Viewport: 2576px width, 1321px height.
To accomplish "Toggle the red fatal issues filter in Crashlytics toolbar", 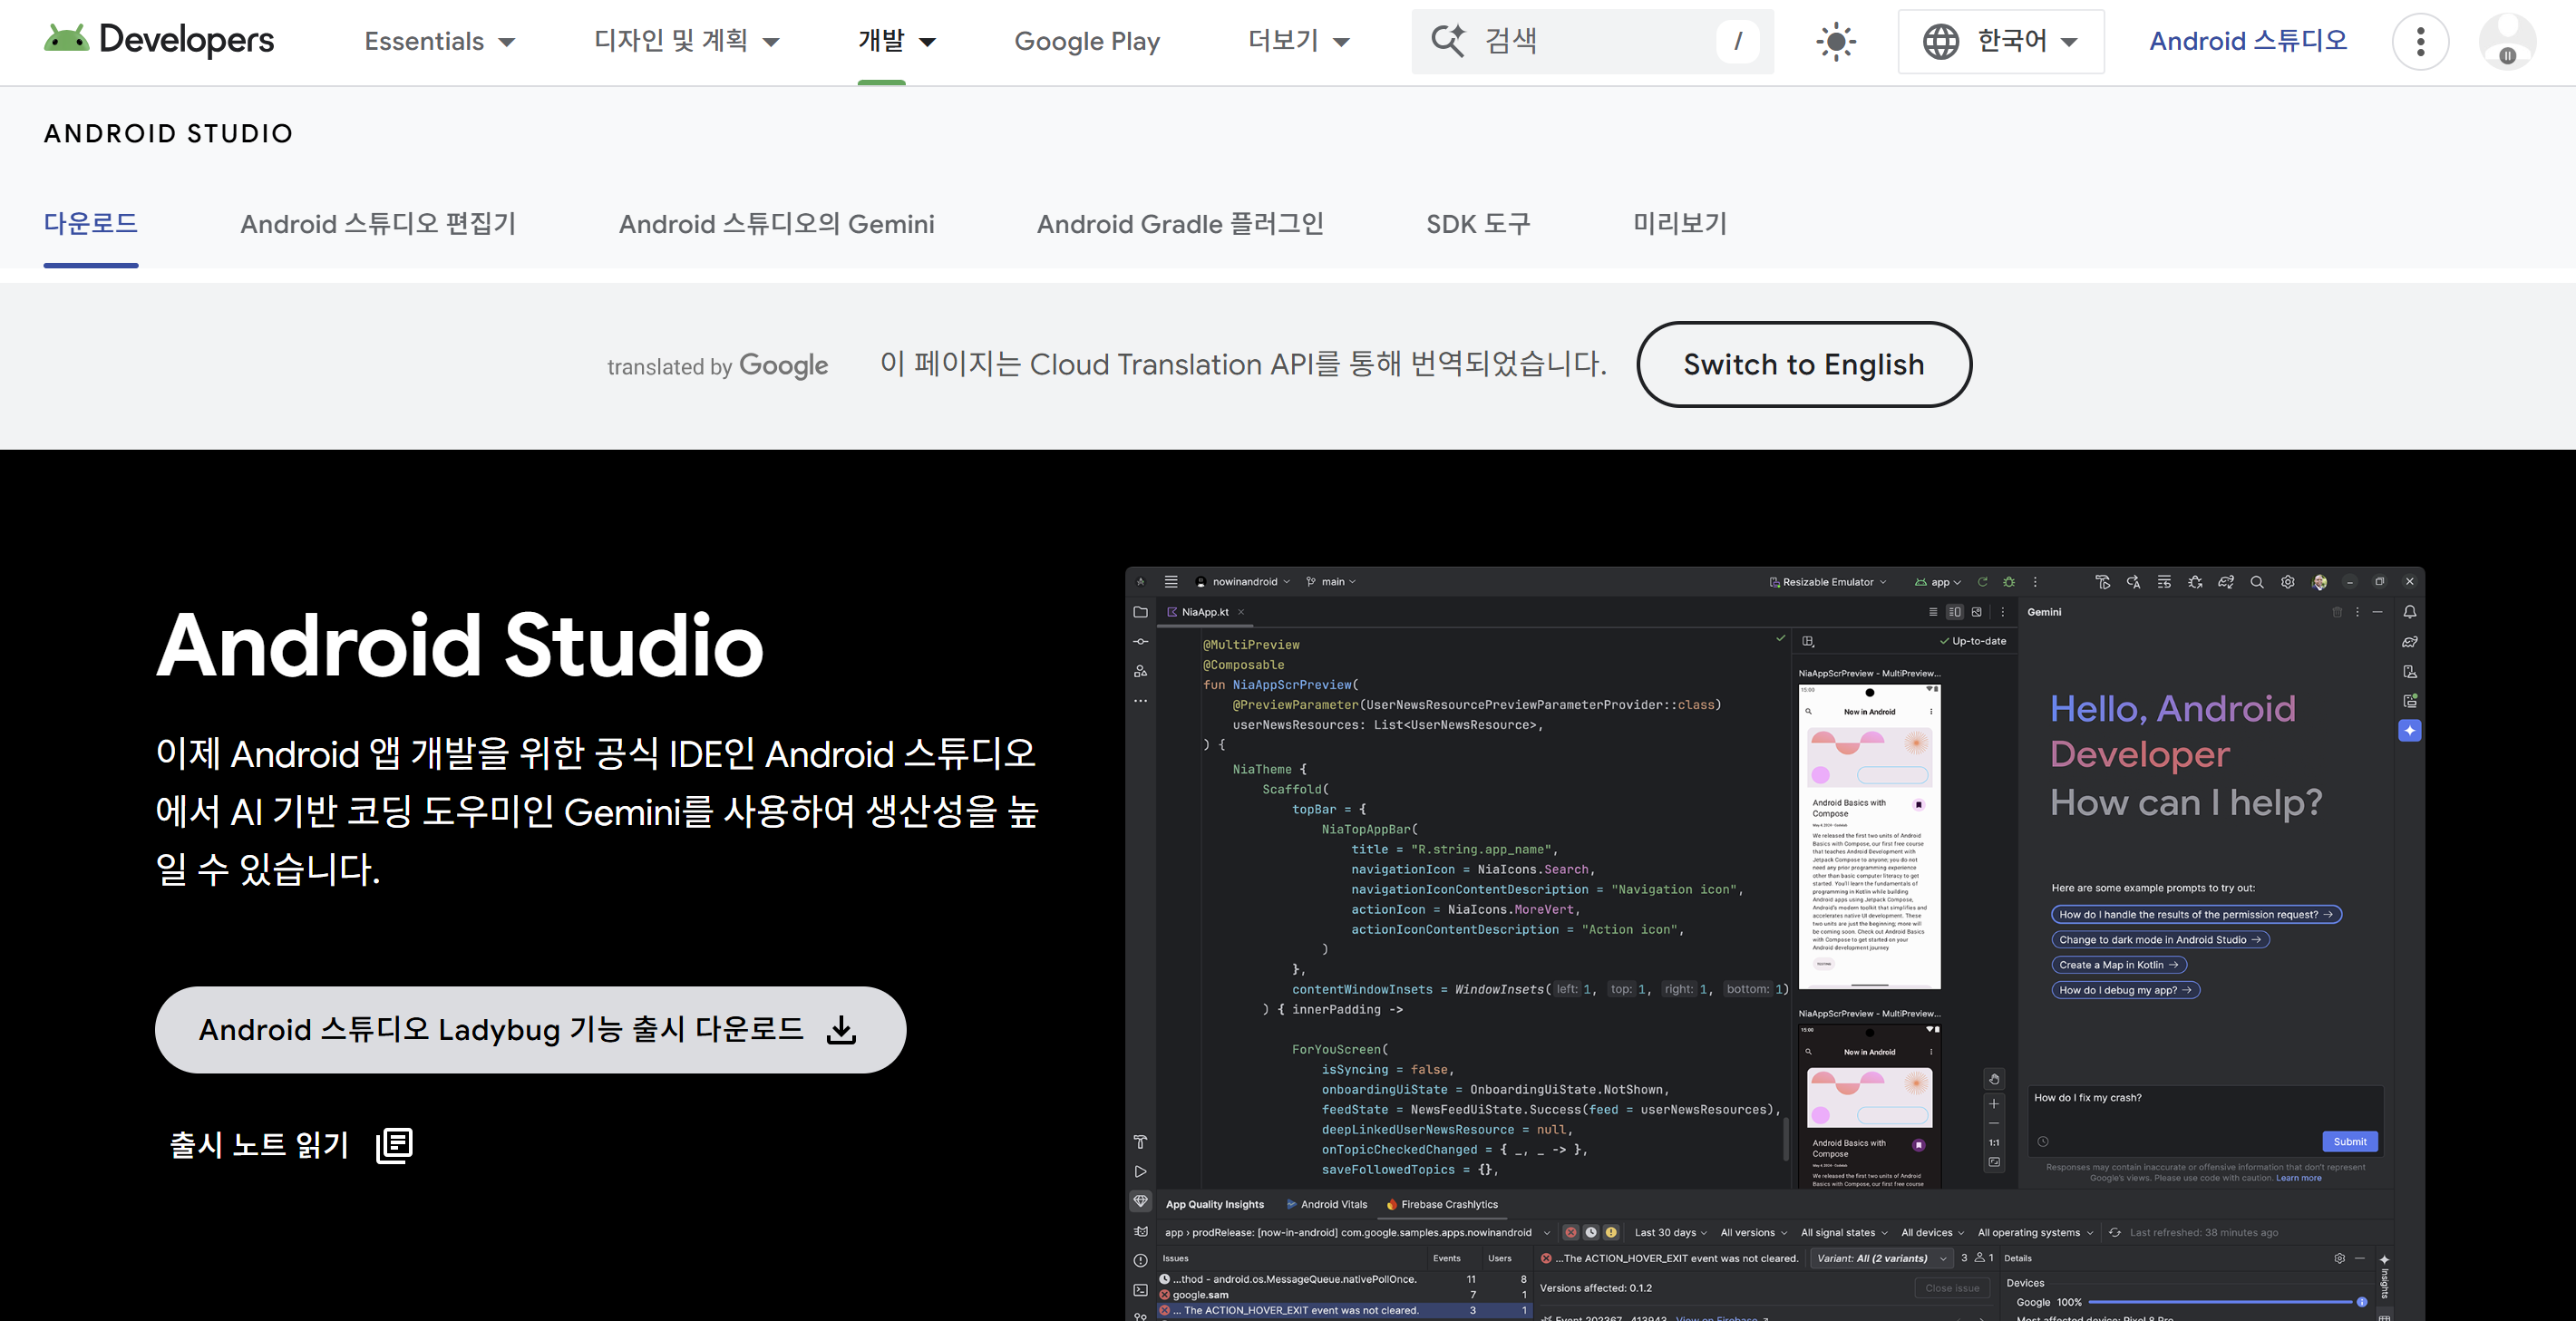I will [x=1571, y=1233].
